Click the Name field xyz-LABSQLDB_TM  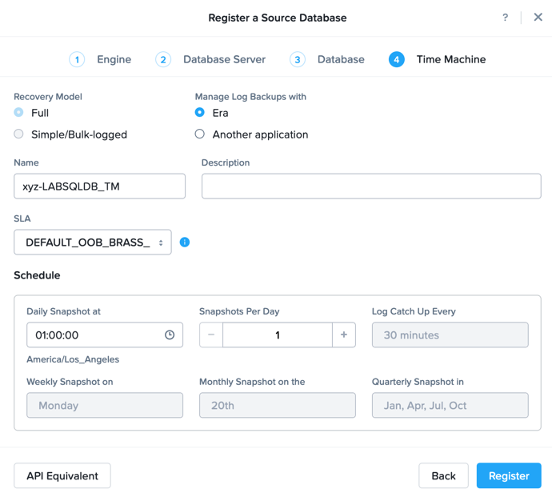click(x=100, y=186)
